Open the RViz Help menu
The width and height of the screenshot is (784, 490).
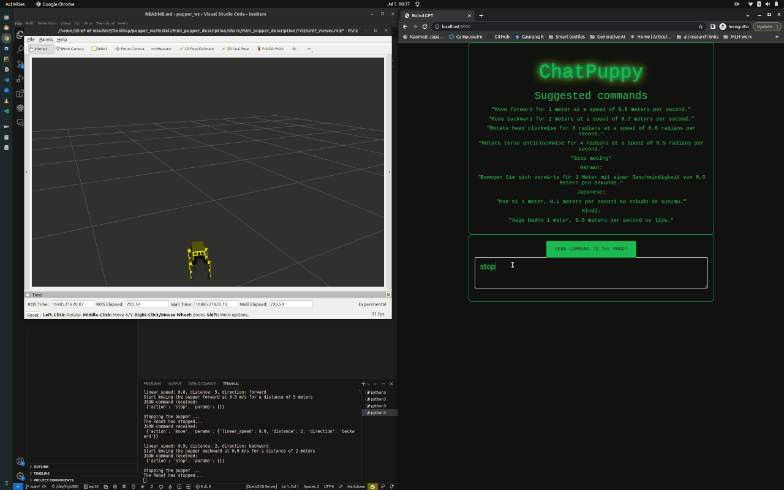[x=62, y=39]
